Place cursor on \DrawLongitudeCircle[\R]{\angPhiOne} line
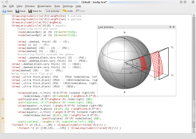The width and height of the screenshot is (196, 139). pos(46,16)
